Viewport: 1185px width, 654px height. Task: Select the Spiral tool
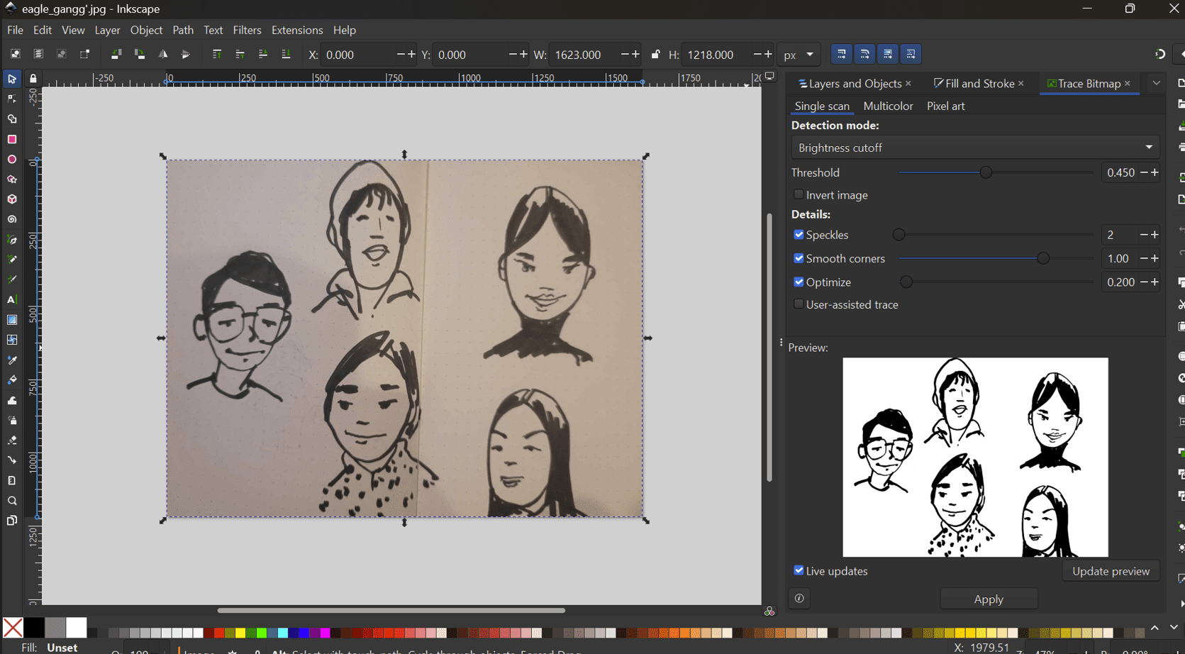coord(12,220)
